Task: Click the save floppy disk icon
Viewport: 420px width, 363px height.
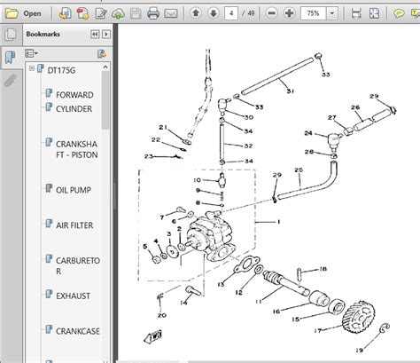Action: 136,13
